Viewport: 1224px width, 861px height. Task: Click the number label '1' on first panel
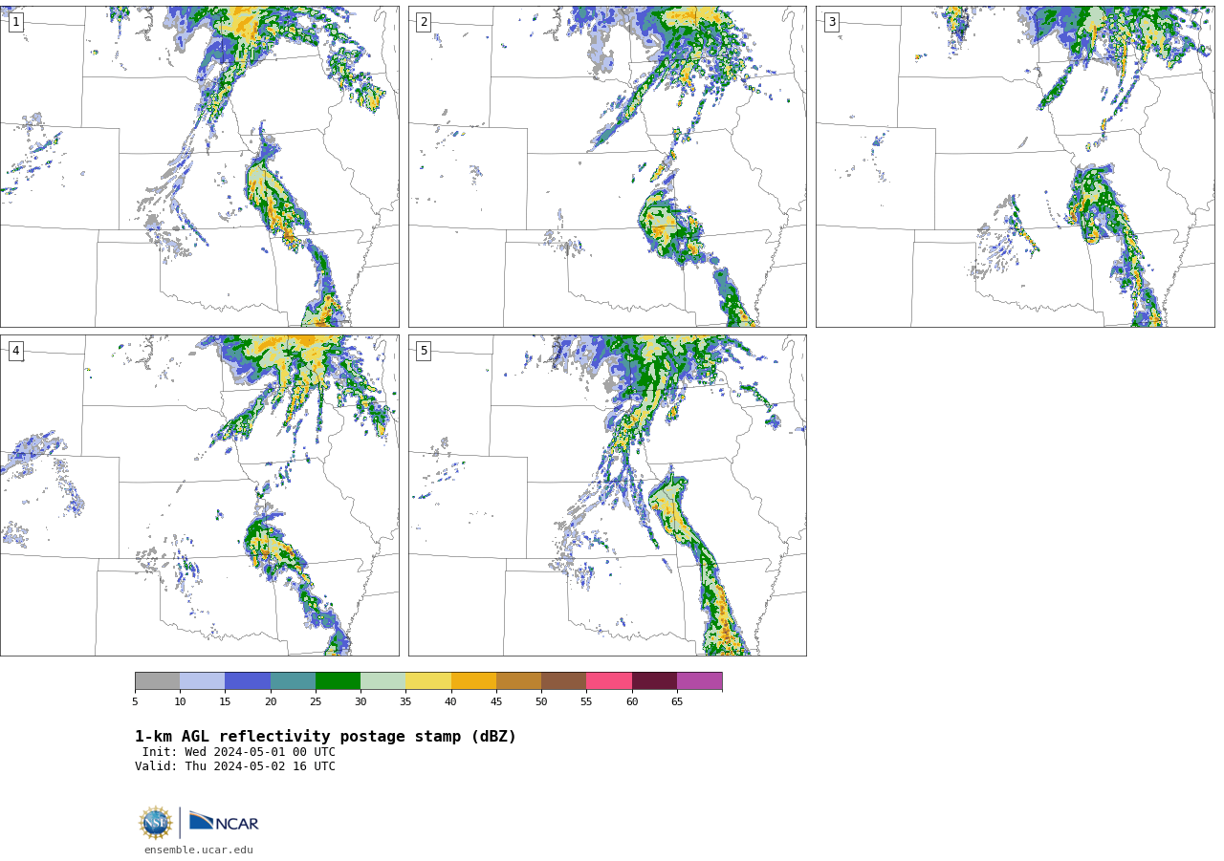point(15,22)
